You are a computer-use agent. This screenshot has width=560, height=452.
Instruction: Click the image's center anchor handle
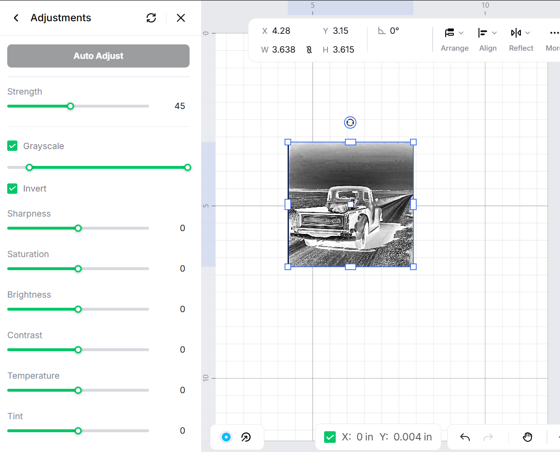coord(351,205)
